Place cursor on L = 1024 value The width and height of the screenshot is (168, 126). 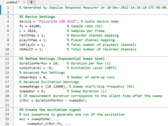pyautogui.click(x=30, y=31)
